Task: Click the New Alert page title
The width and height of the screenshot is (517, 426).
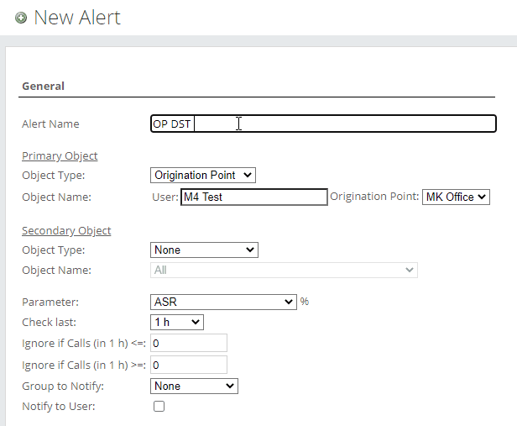Action: (x=77, y=18)
